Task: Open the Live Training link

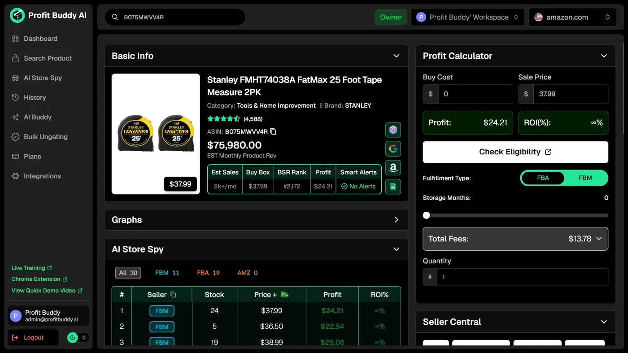Action: coord(32,268)
